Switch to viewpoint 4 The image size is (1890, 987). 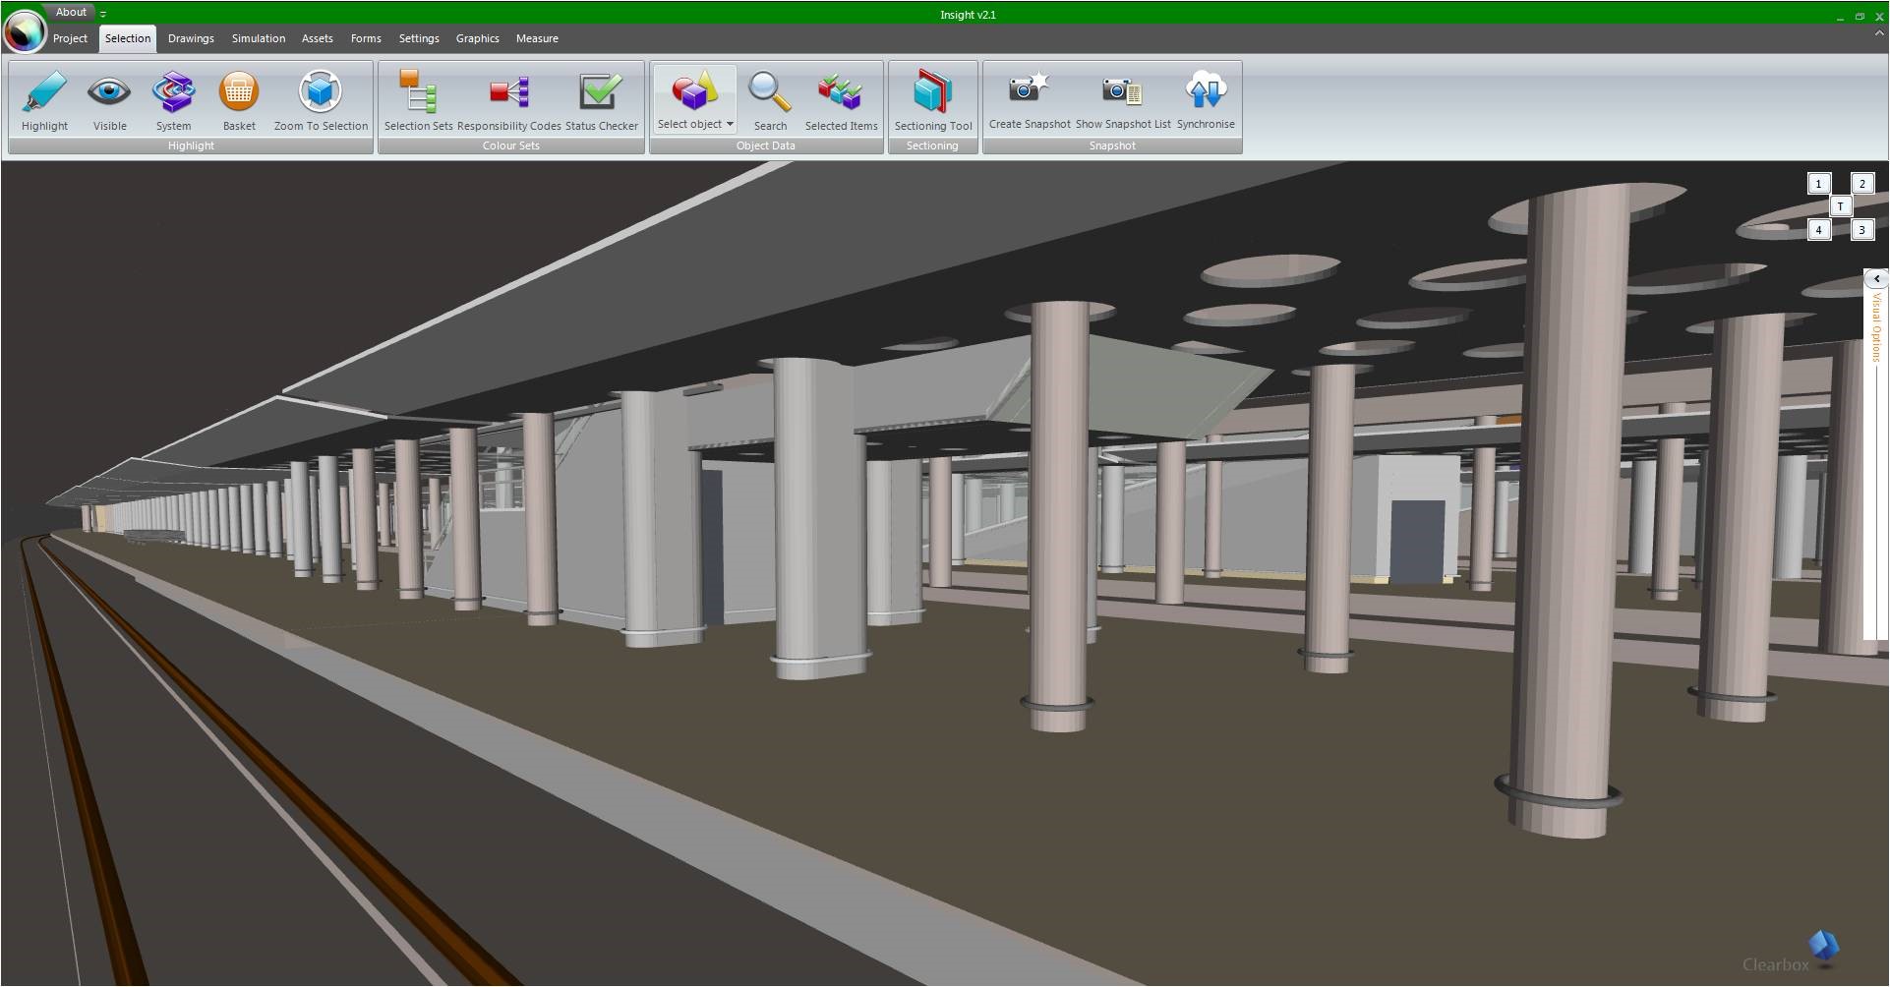pos(1819,230)
